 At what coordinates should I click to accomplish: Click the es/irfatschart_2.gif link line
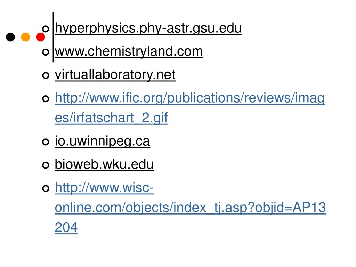coord(112,118)
